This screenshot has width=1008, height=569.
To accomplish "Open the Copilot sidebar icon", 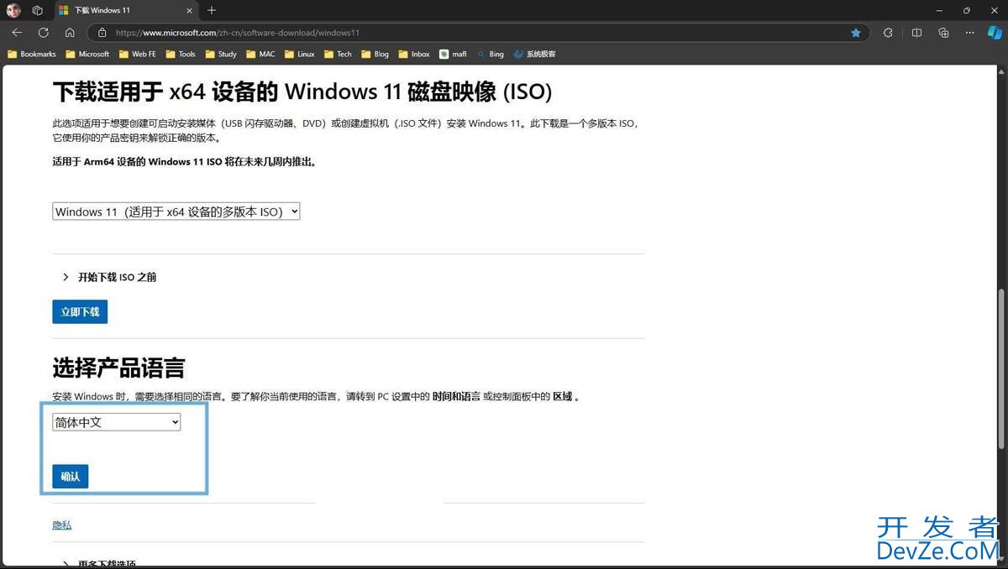I will pos(995,33).
